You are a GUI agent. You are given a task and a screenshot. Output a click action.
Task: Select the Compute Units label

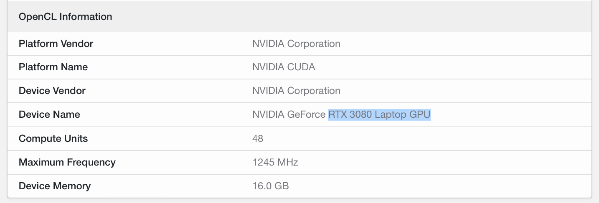[x=53, y=139]
